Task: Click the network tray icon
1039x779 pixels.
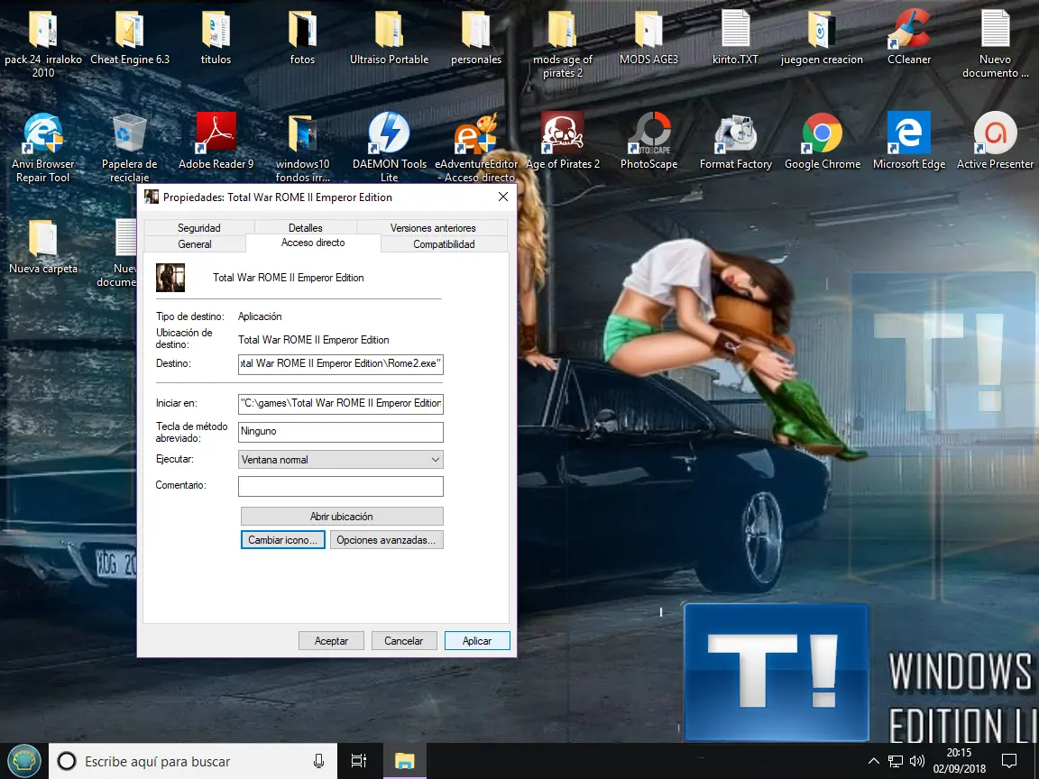Action: [896, 761]
